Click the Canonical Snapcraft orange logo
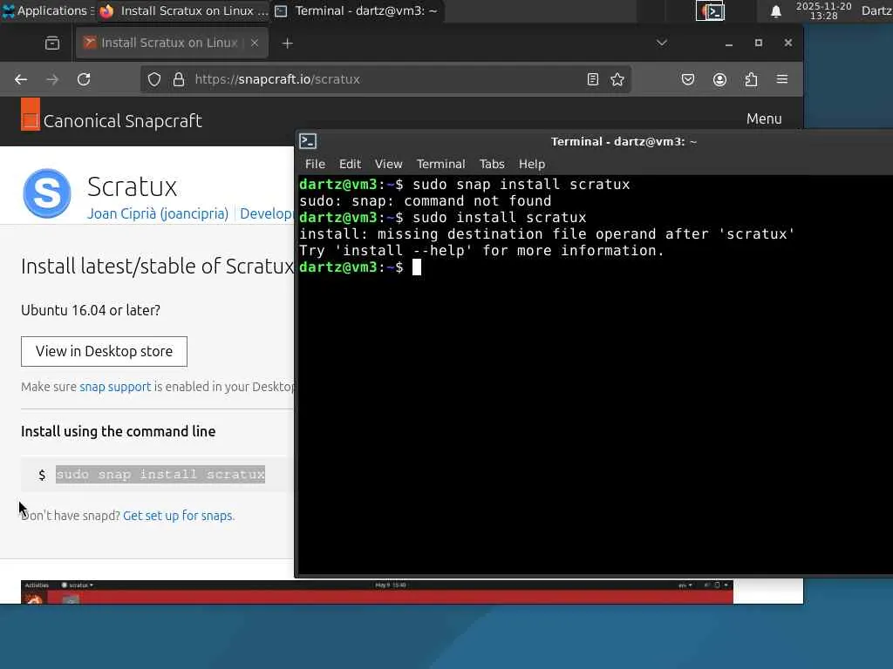This screenshot has height=669, width=893. (31, 114)
